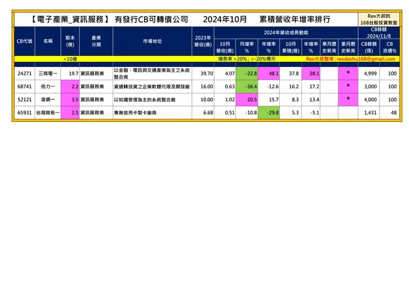Select the 2023年營收(億) column header
This screenshot has width=409, height=289.
pos(203,41)
